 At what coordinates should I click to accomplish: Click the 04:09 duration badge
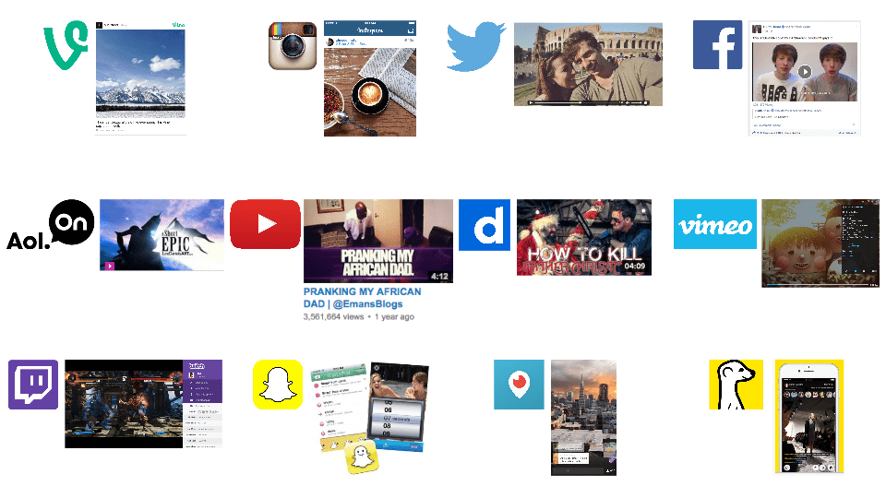click(635, 266)
